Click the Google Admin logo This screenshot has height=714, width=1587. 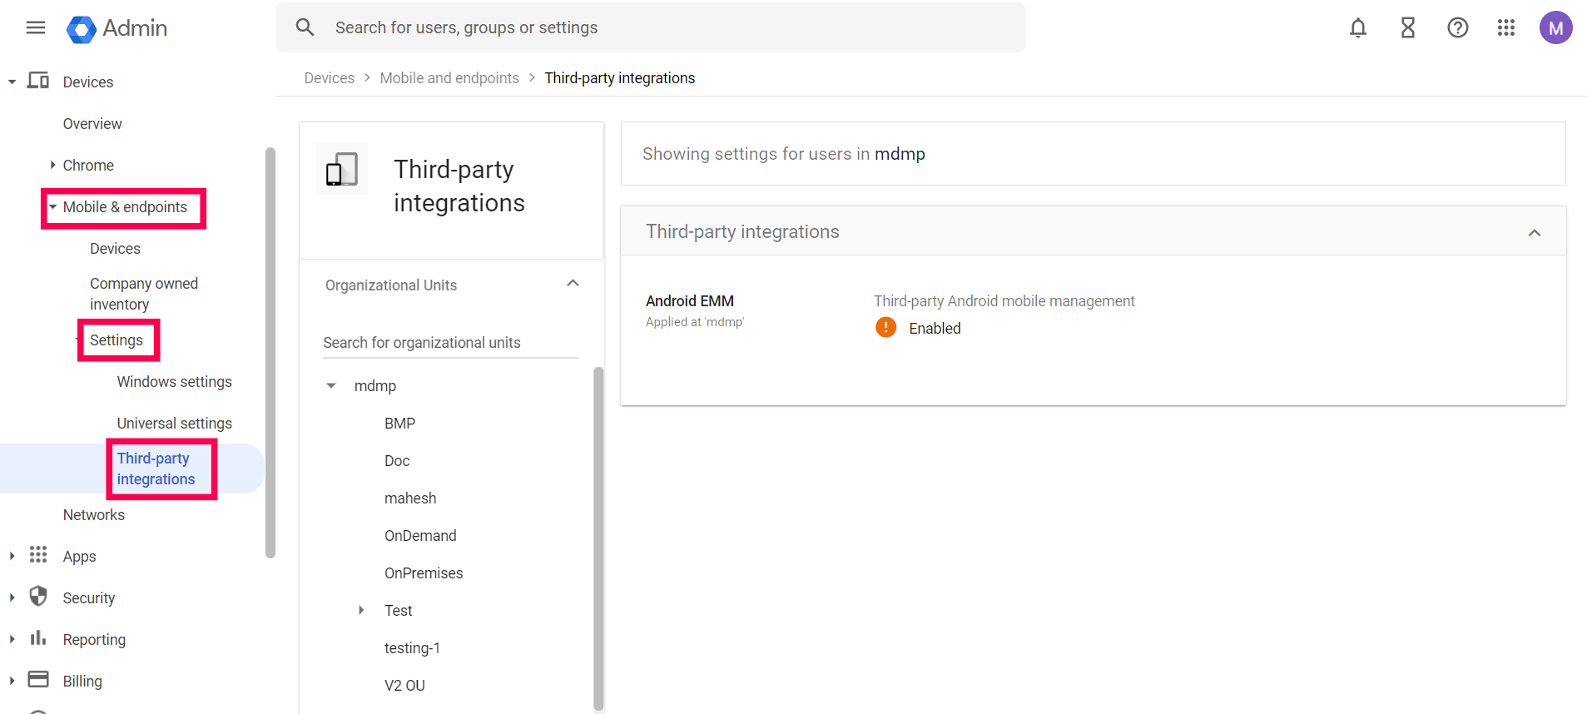tap(81, 29)
